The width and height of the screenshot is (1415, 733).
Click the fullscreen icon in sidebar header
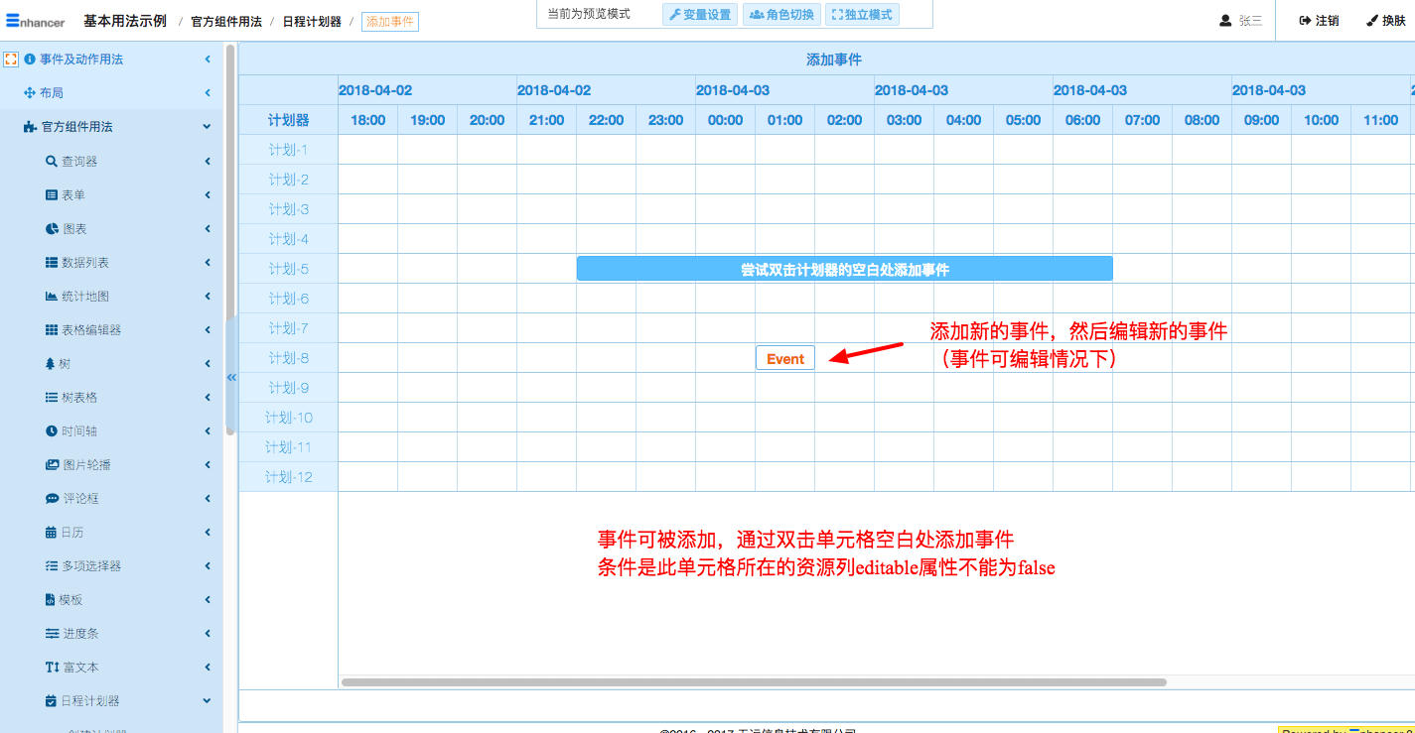pos(12,60)
